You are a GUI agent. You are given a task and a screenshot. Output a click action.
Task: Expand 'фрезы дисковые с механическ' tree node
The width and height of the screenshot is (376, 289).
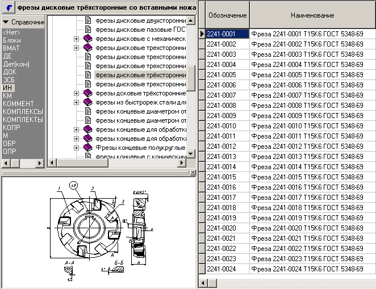tap(77, 39)
